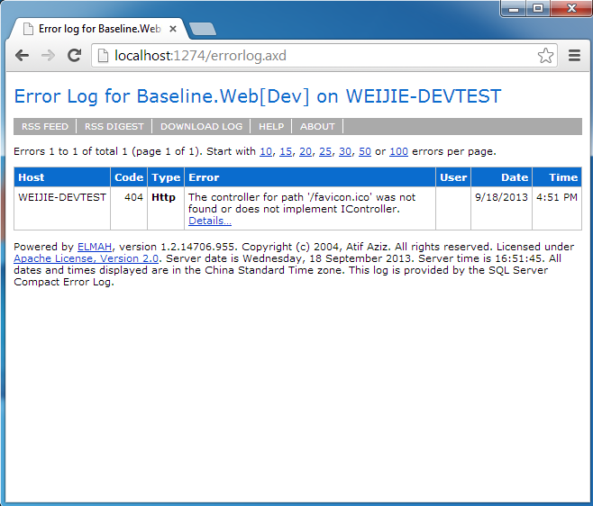Image resolution: width=593 pixels, height=506 pixels.
Task: Open the ABOUT menu item
Action: tap(317, 126)
